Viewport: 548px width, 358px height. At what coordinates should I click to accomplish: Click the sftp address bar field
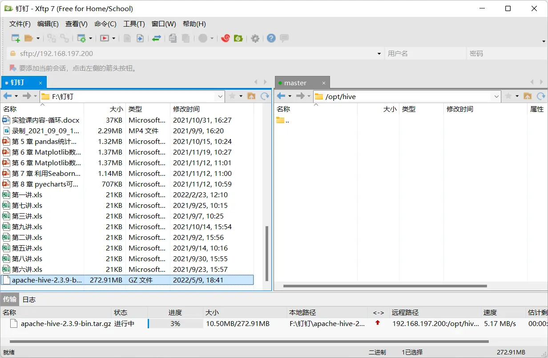coord(196,53)
